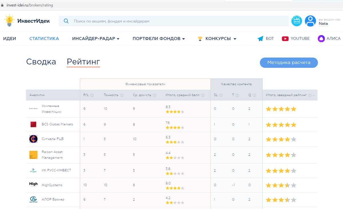Open the АЛОР Брокер analyst link
Image resolution: width=343 pixels, height=209 pixels.
point(53,199)
